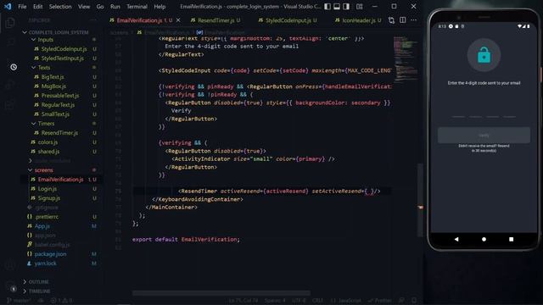Switch to the StyledCodeInput.js tab
The height and width of the screenshot is (305, 543).
(x=288, y=20)
